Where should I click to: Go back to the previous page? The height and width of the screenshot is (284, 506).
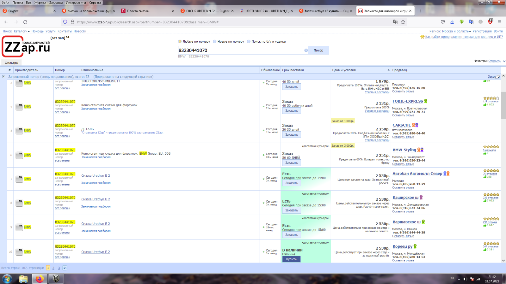(x=6, y=22)
